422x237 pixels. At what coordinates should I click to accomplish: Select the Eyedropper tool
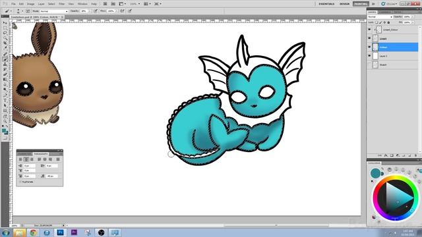tap(5, 47)
